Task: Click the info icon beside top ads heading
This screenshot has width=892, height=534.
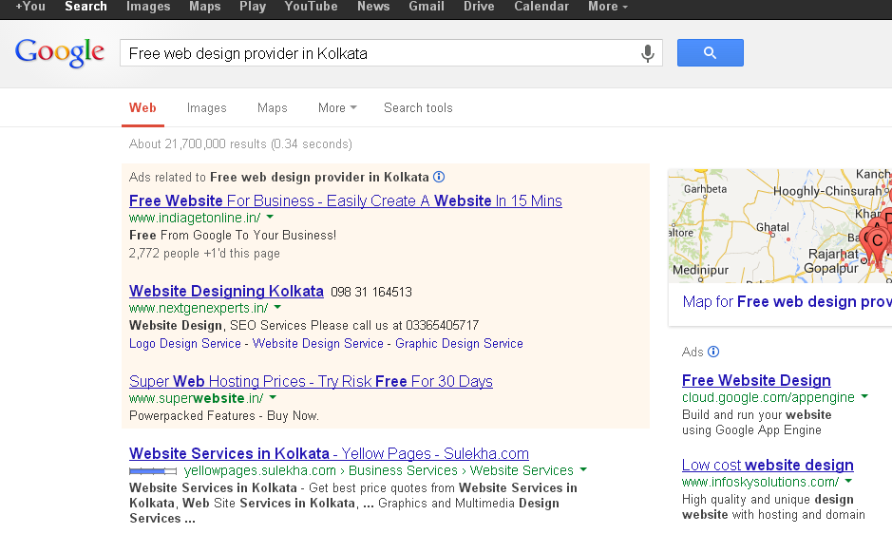Action: pos(439,177)
